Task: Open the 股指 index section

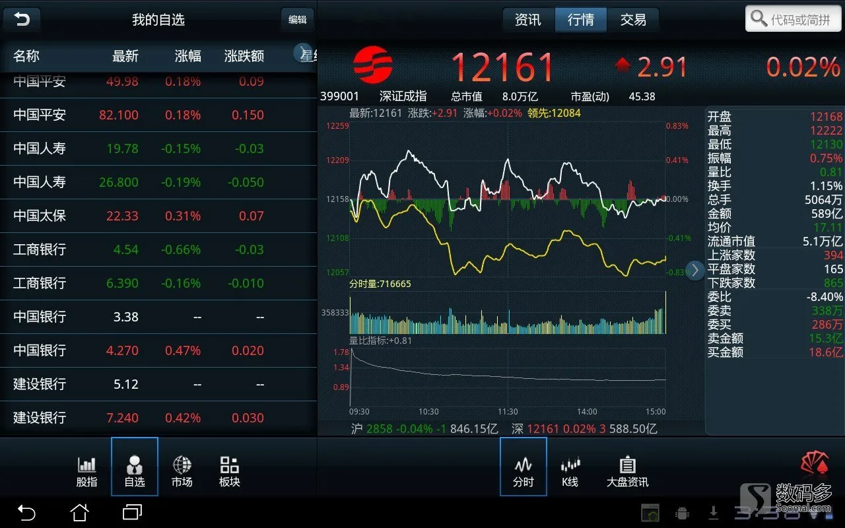Action: click(86, 471)
